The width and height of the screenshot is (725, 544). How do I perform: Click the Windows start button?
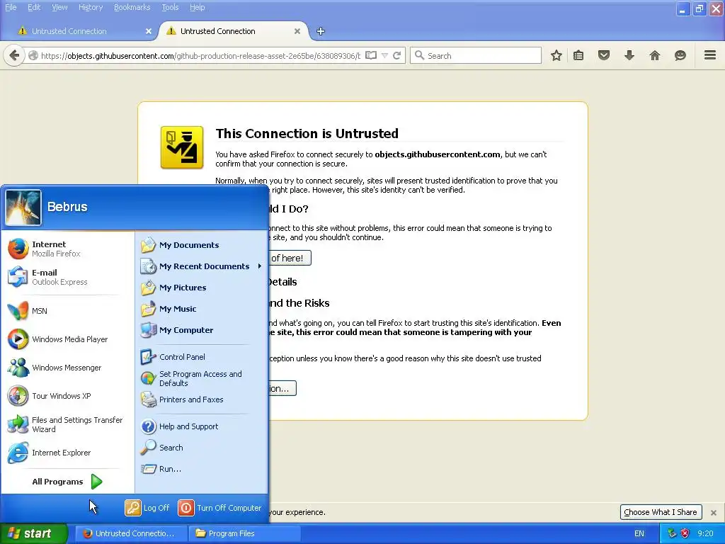pyautogui.click(x=34, y=533)
